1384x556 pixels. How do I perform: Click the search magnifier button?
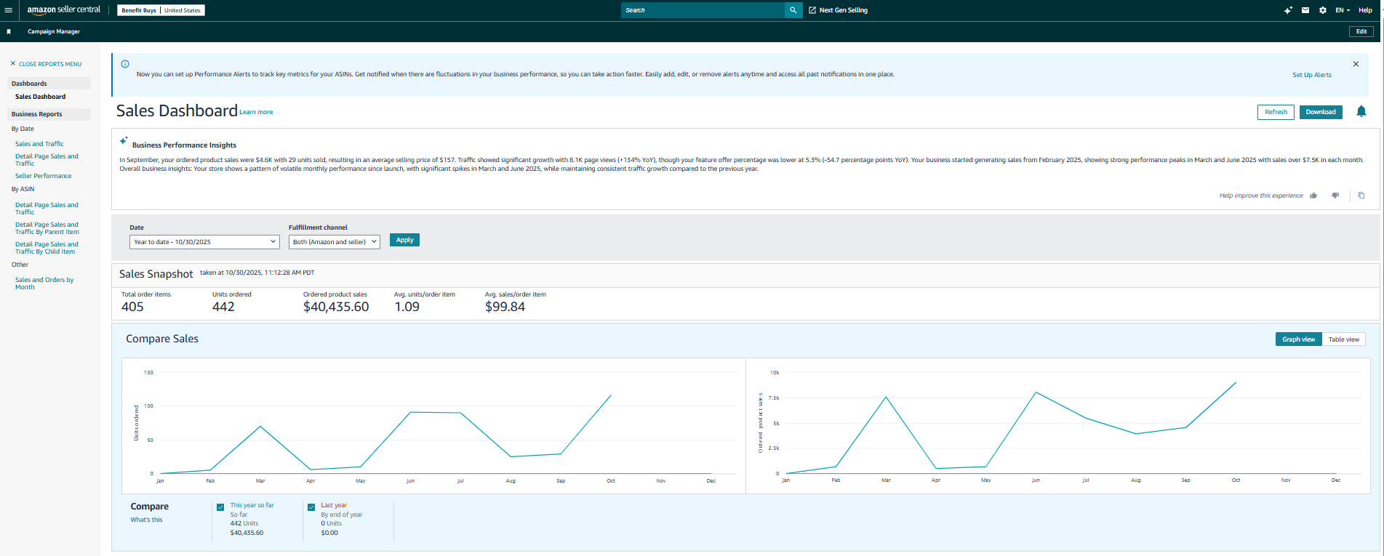(x=793, y=10)
